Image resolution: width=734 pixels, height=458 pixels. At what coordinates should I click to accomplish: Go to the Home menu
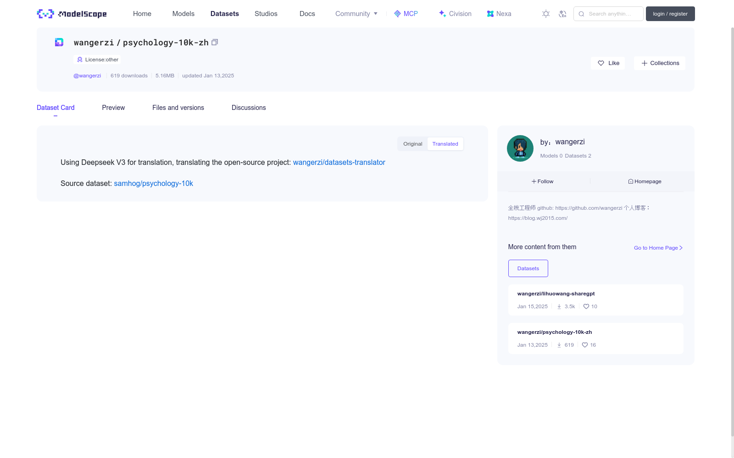[142, 14]
